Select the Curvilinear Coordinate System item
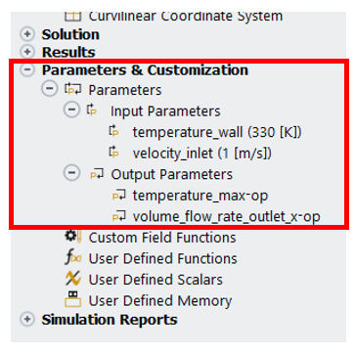This screenshot has width=355, height=354. click(x=186, y=16)
